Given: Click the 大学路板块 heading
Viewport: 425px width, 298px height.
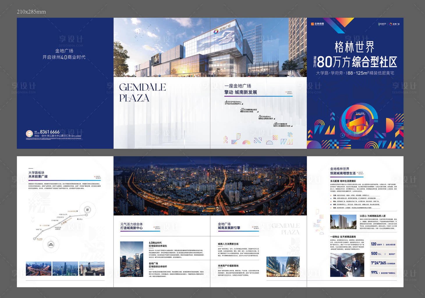Looking at the screenshot, I should 36,173.
